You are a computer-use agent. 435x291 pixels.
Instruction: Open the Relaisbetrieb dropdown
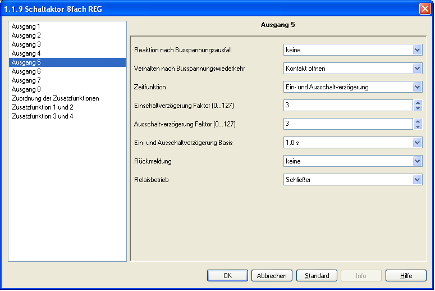pyautogui.click(x=417, y=180)
